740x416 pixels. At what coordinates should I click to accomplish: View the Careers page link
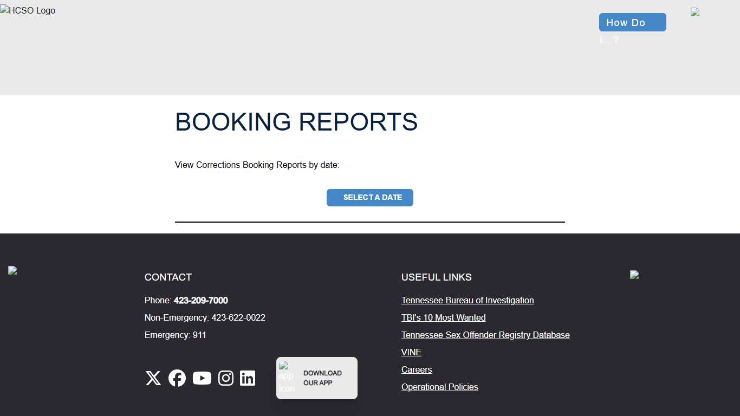point(416,369)
